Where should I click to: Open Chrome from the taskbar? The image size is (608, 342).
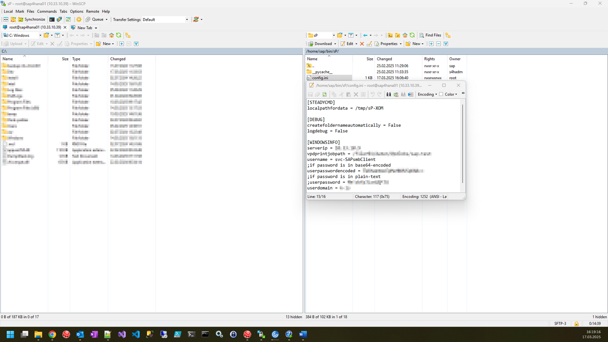click(52, 334)
